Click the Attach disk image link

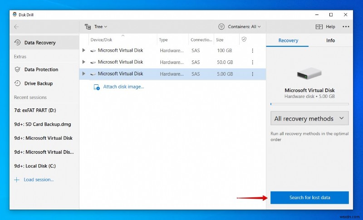[123, 87]
